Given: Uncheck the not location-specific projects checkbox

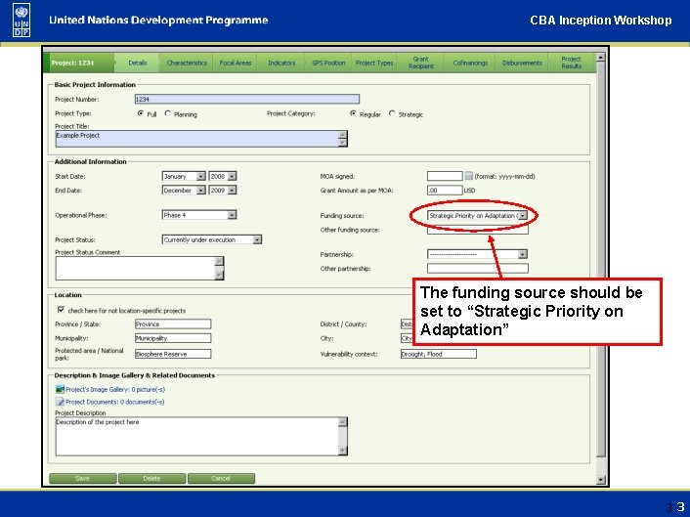Looking at the screenshot, I should pyautogui.click(x=61, y=310).
